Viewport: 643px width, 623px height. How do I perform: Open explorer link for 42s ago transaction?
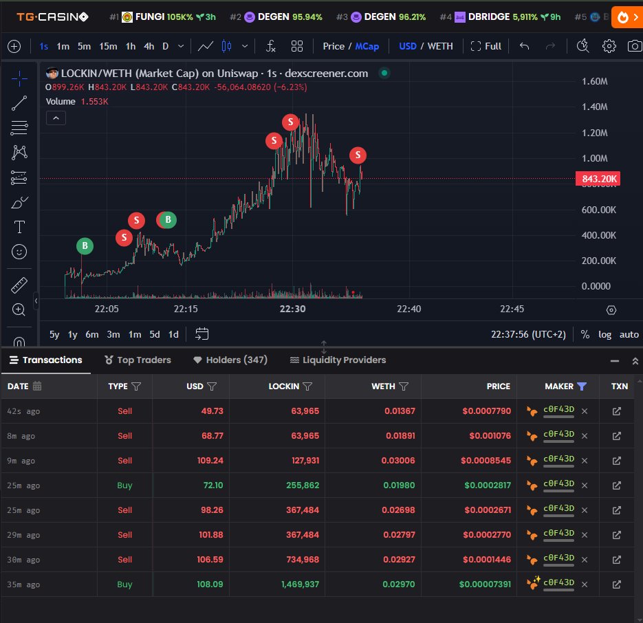click(617, 411)
